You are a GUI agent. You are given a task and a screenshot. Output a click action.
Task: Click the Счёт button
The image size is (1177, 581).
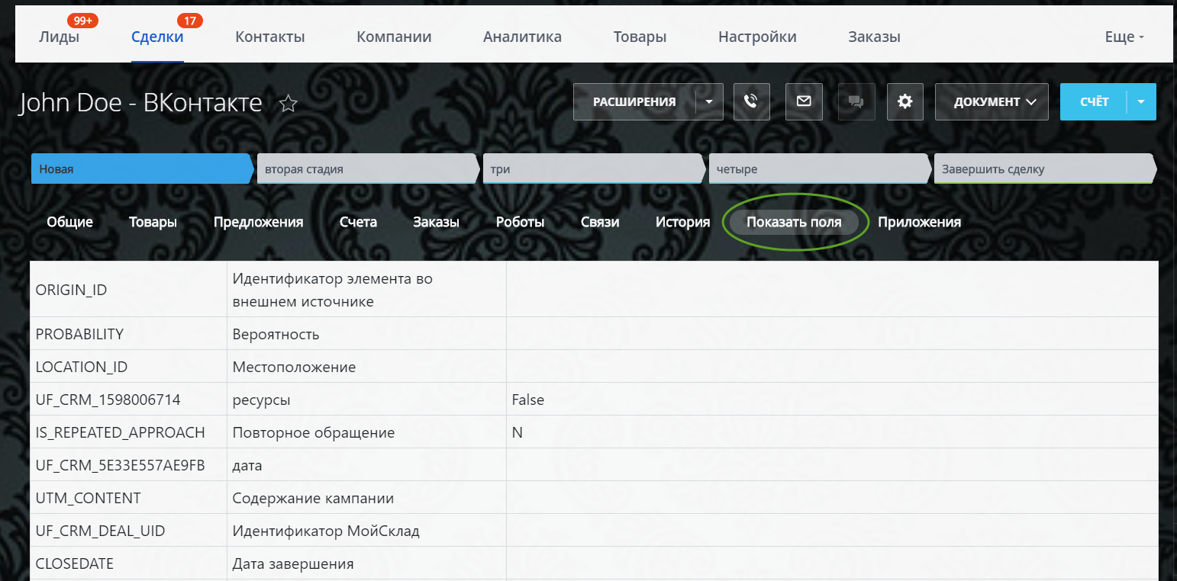pos(1094,101)
